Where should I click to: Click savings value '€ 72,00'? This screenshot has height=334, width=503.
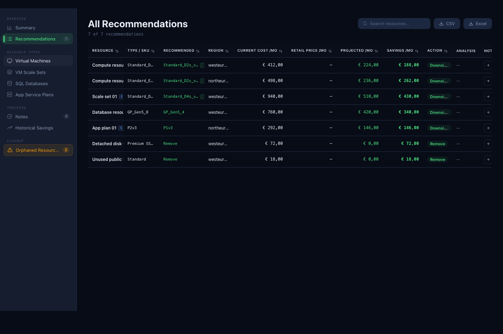[410, 144]
